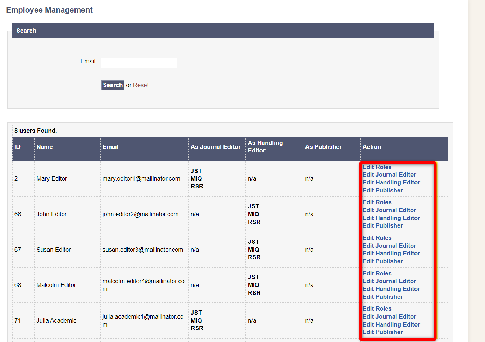Click Edit Journal Editor for John Editor

pos(389,210)
